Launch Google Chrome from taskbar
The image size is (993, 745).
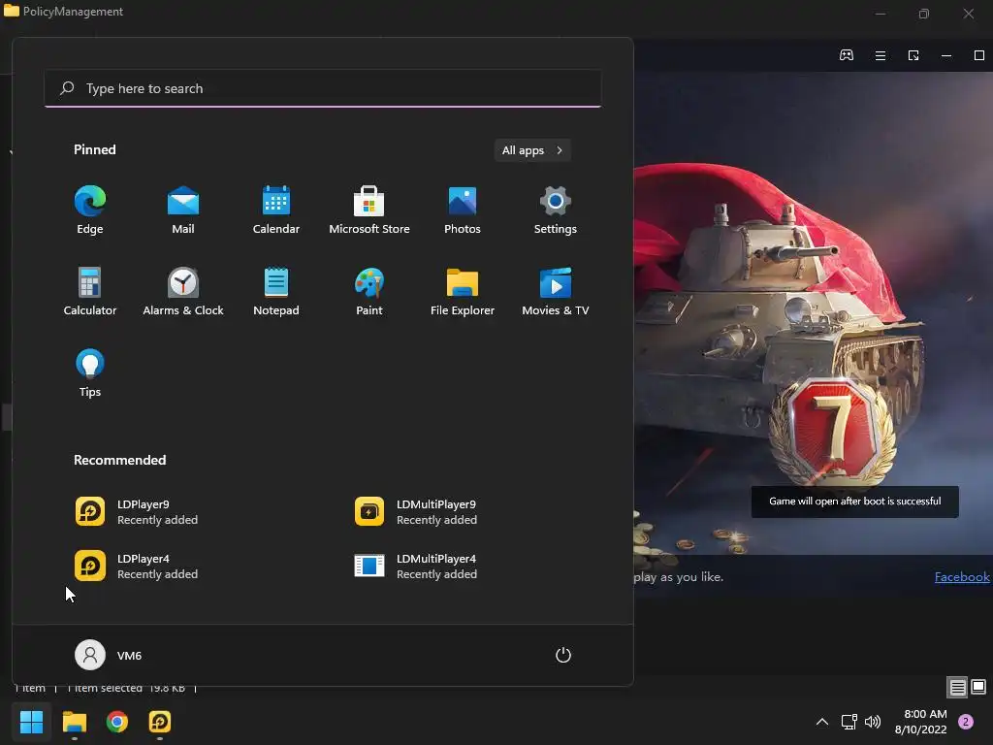click(x=117, y=722)
